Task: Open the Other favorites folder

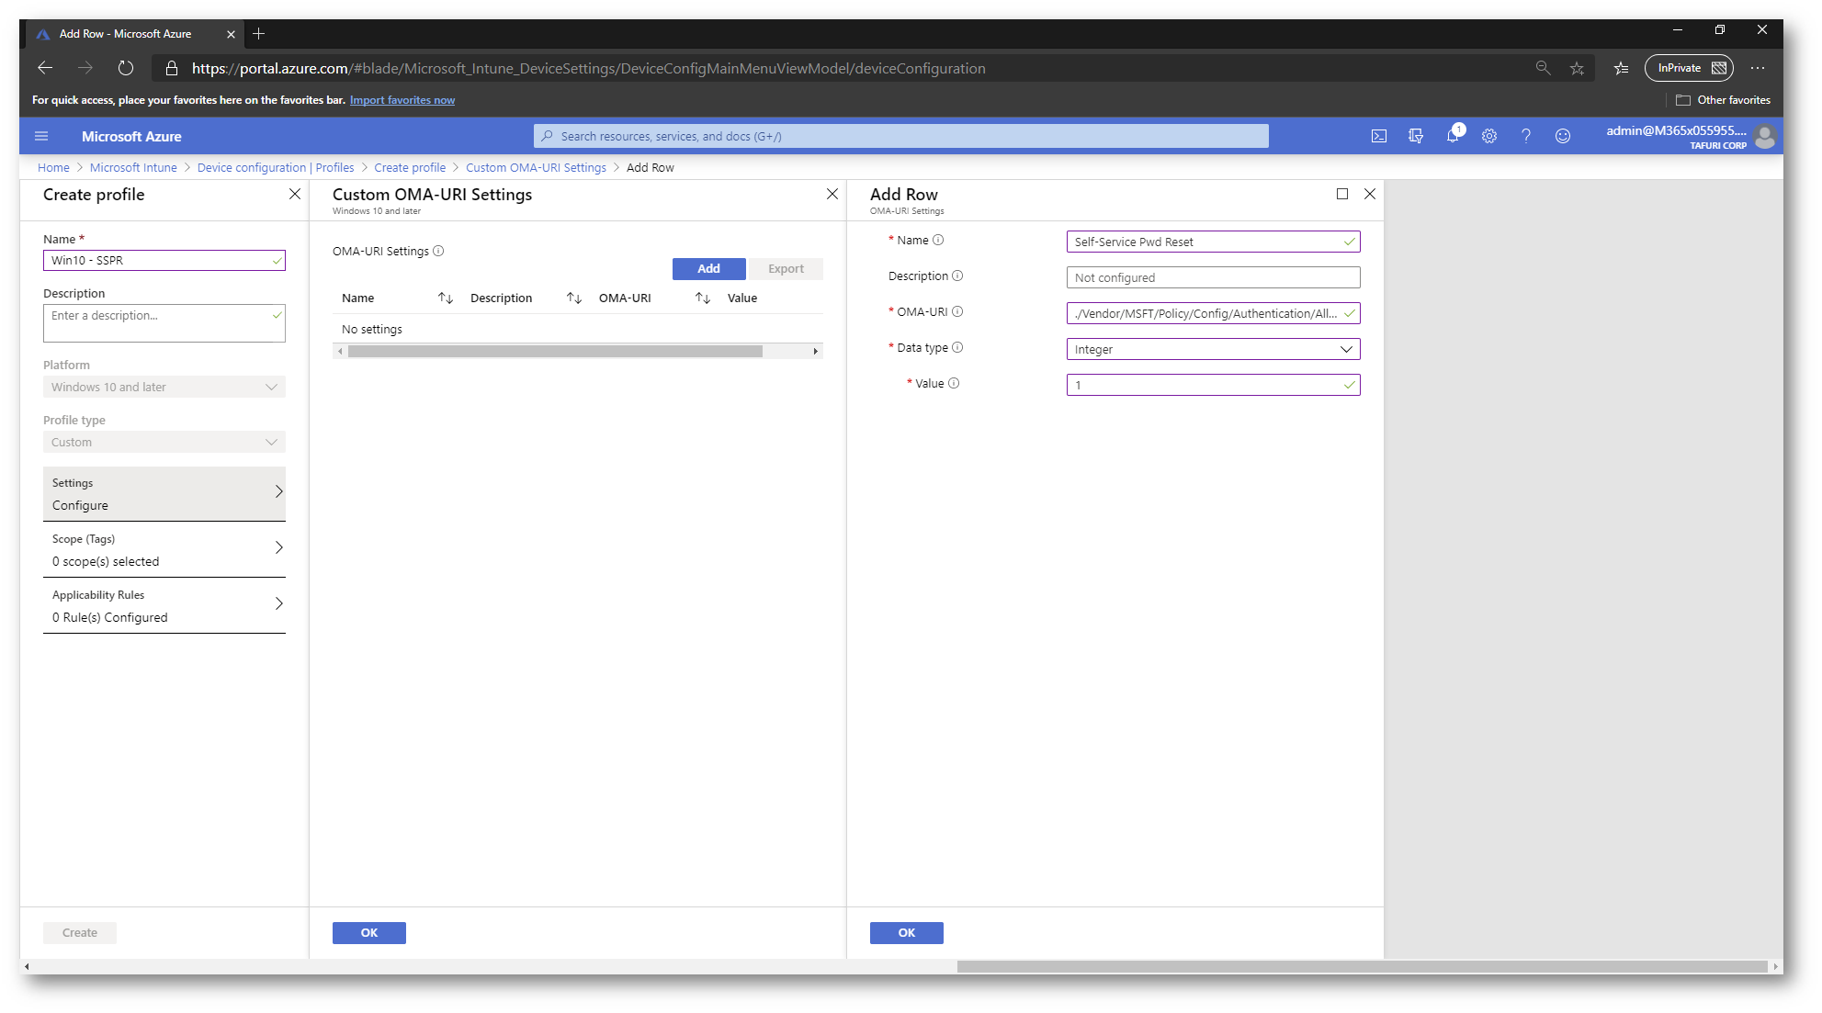Action: coord(1724,100)
